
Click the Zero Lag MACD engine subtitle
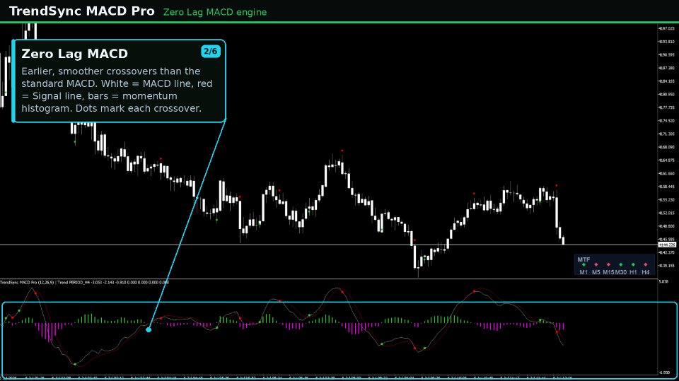[215, 12]
